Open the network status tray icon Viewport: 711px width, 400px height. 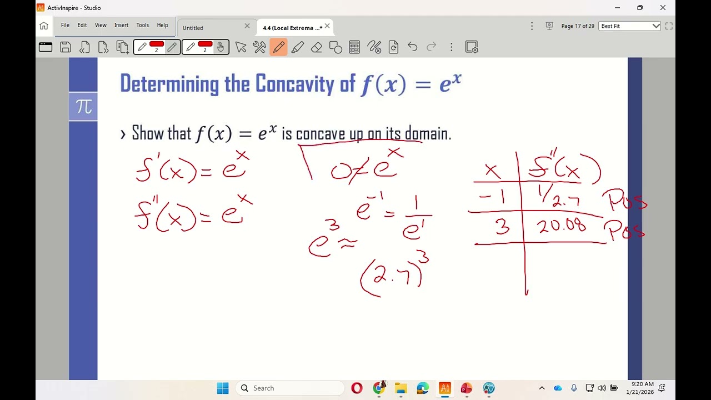click(589, 388)
